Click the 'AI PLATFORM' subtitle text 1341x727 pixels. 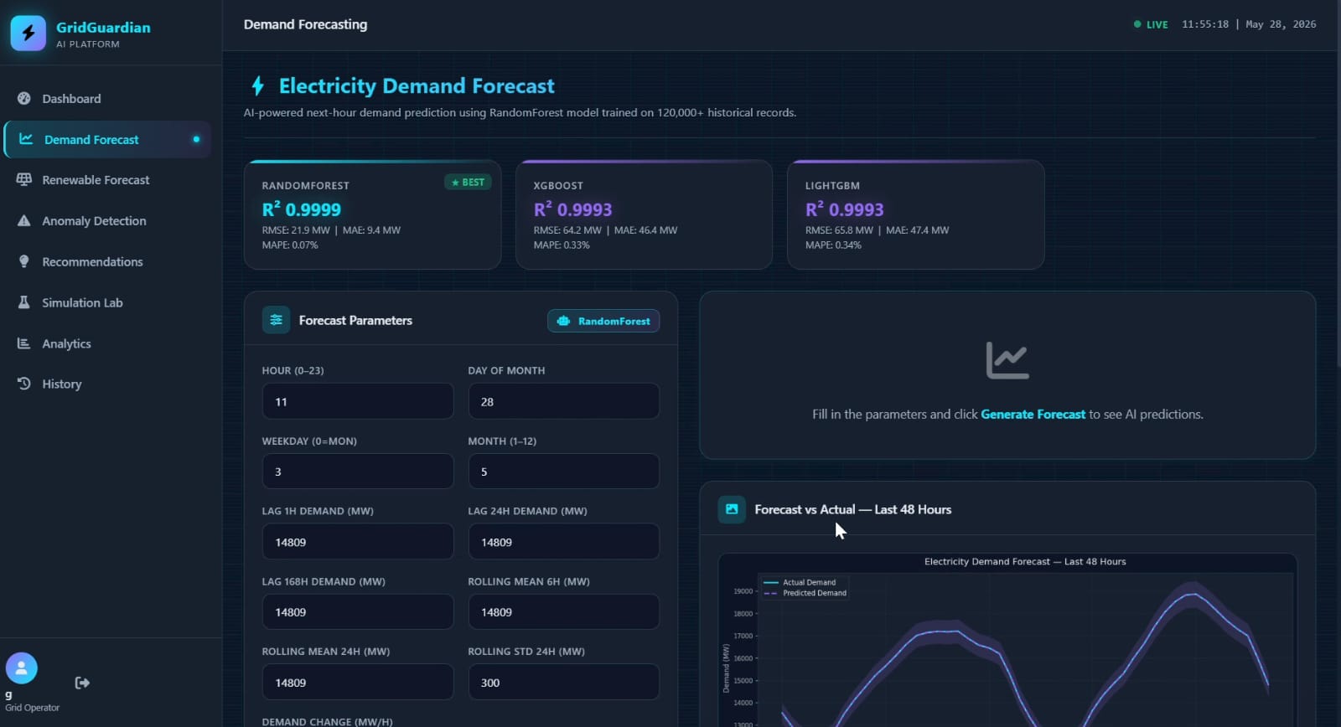tap(88, 44)
